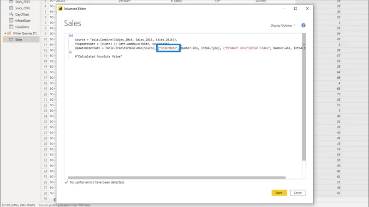Click the Source = Table.Combine line
The image size is (369, 207).
(x=126, y=40)
